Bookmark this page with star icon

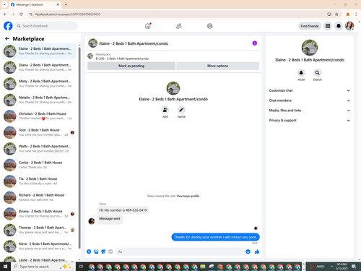pyautogui.click(x=336, y=14)
